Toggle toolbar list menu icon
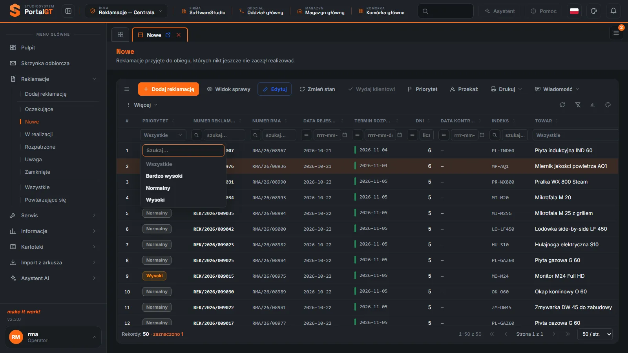The width and height of the screenshot is (628, 353). [x=127, y=89]
